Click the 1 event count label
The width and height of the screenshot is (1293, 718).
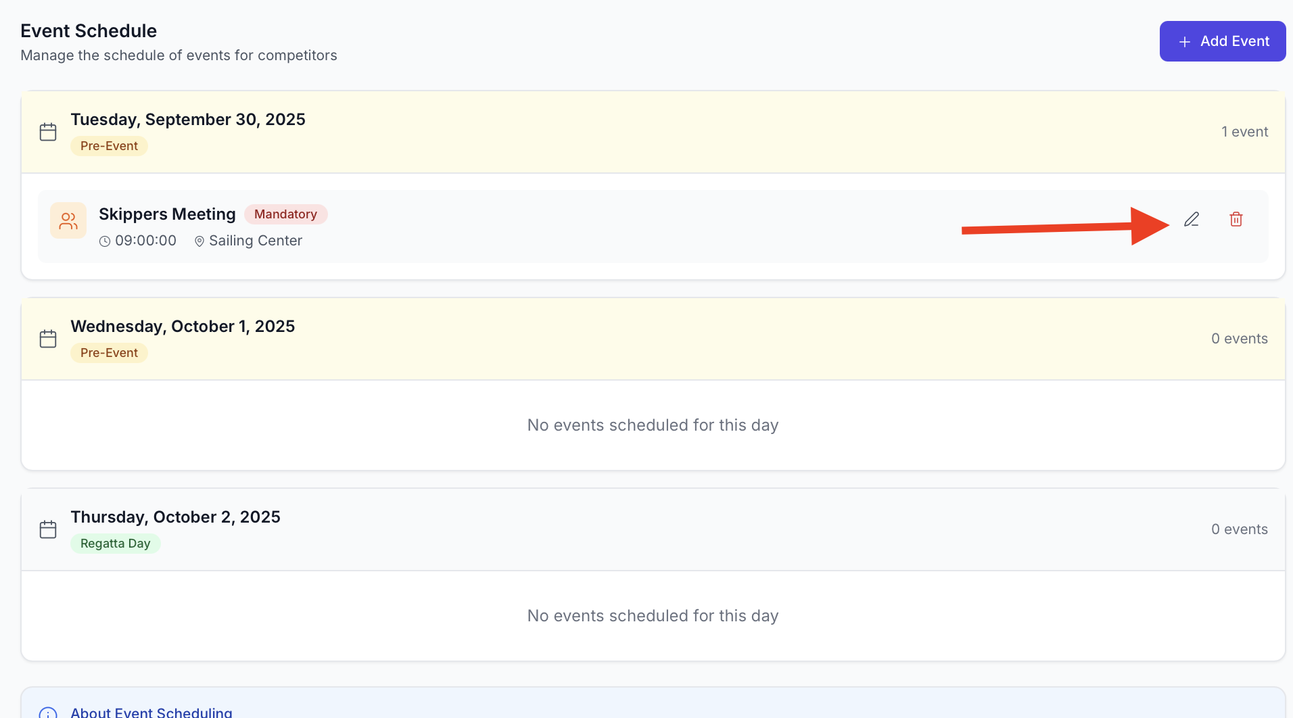[x=1245, y=131]
